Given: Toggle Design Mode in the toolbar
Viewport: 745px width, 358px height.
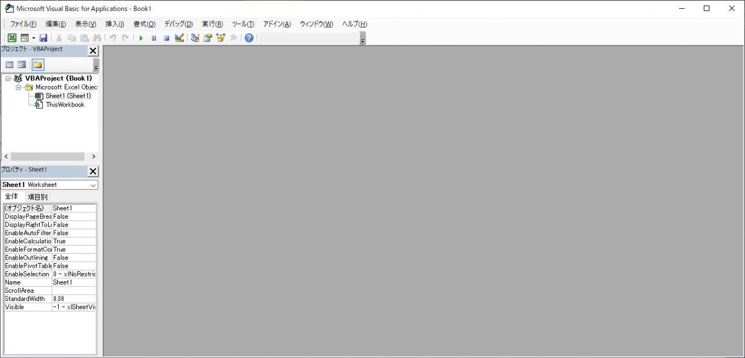Looking at the screenshot, I should 179,38.
